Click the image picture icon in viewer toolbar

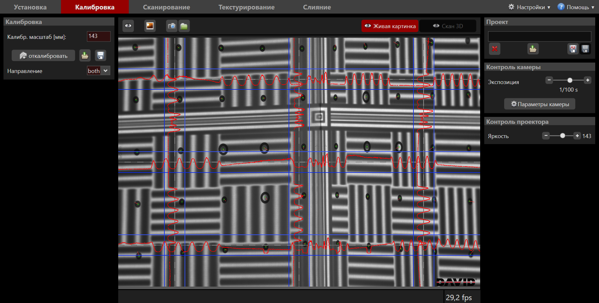tap(150, 26)
